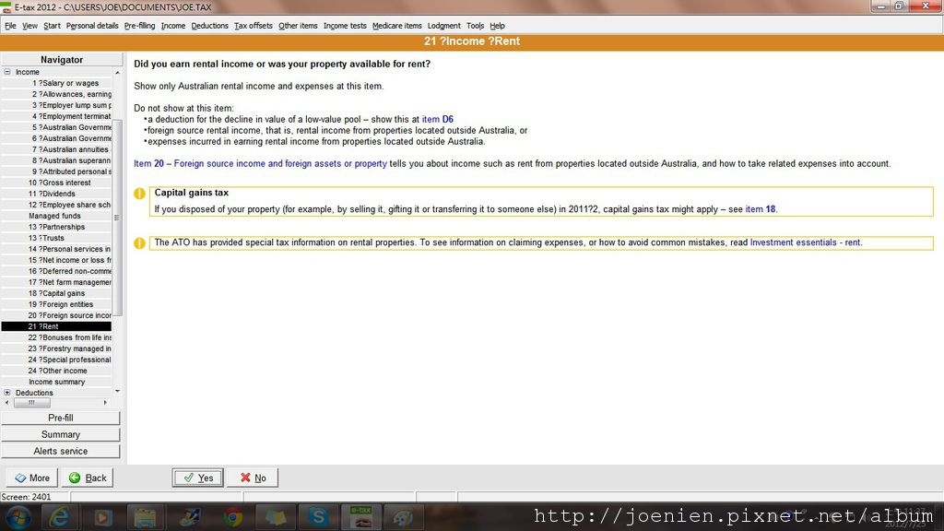Open the Start menu item
Screen dimensions: 944x531
pyautogui.click(x=52, y=26)
